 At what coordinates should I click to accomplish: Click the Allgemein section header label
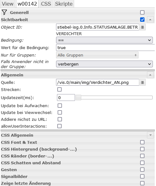(x=12, y=75)
